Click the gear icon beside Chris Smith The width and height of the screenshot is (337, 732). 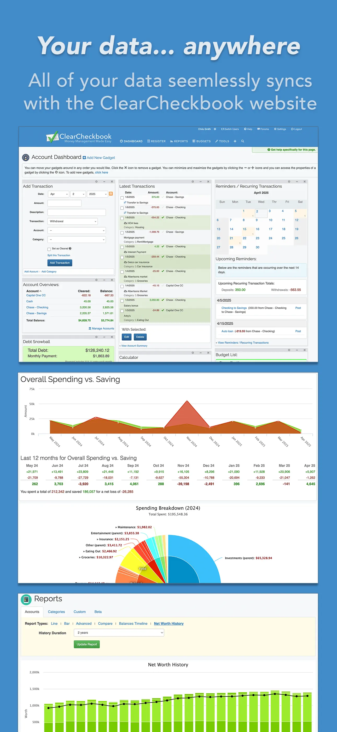click(215, 129)
